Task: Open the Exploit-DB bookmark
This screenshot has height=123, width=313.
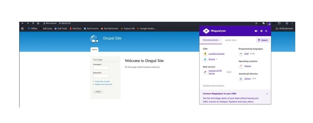Action: pos(128,28)
